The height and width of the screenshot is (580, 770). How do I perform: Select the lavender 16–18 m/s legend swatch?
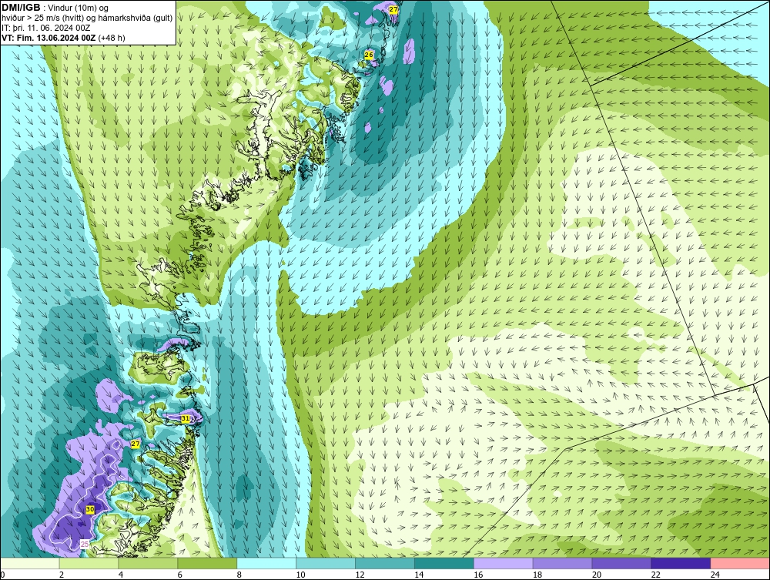[x=504, y=563]
